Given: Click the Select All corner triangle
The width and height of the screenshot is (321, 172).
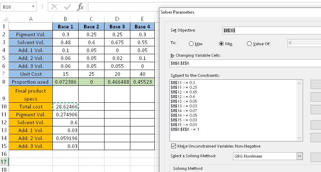Looking at the screenshot, I should pyautogui.click(x=4, y=19).
